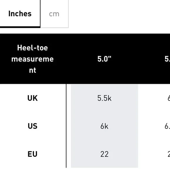Click the partially visible second measurement header
Viewport: 170px width, 170px height.
pos(167,59)
